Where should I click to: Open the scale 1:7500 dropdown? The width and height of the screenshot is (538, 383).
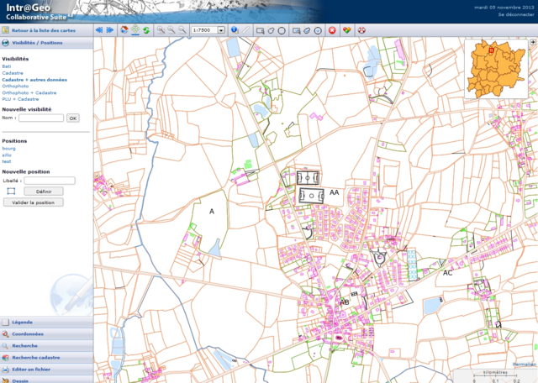click(221, 30)
